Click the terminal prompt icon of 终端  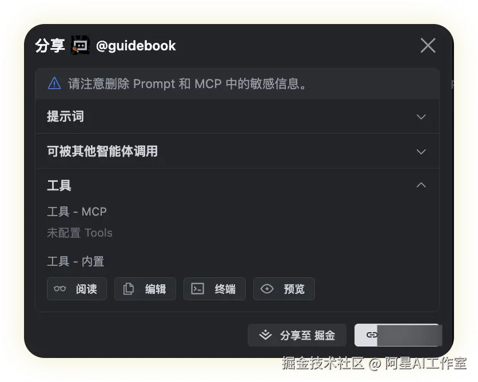coord(197,289)
